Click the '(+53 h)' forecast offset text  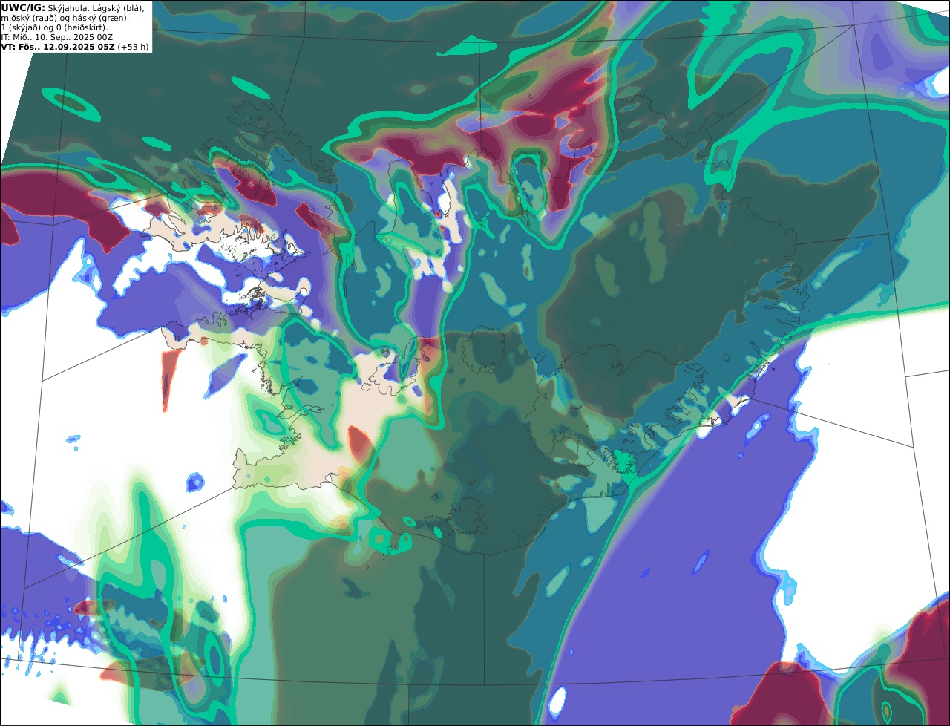pyautogui.click(x=133, y=47)
